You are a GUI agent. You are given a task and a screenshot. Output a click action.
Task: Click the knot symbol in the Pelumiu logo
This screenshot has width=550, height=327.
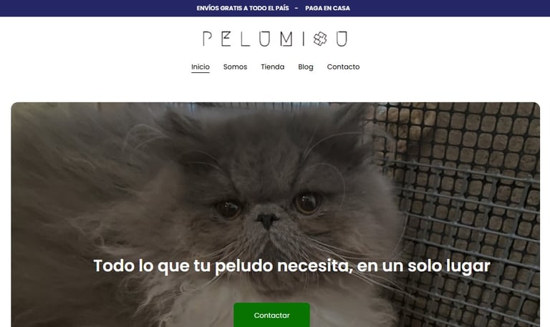[x=320, y=39]
